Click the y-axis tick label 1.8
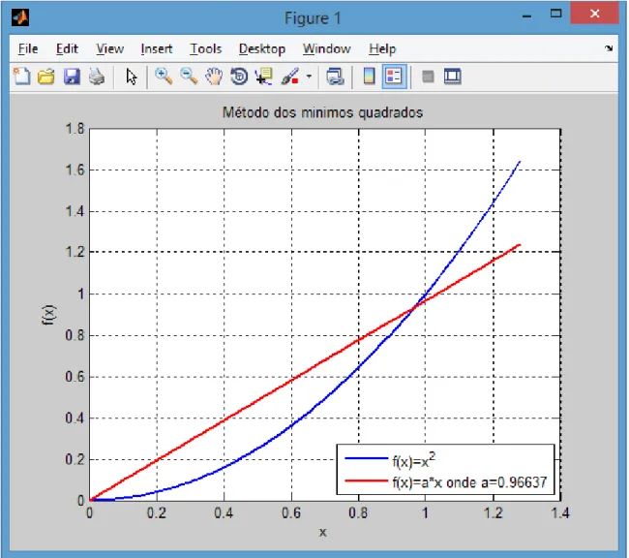Screen dimensions: 629x558 [x=75, y=129]
